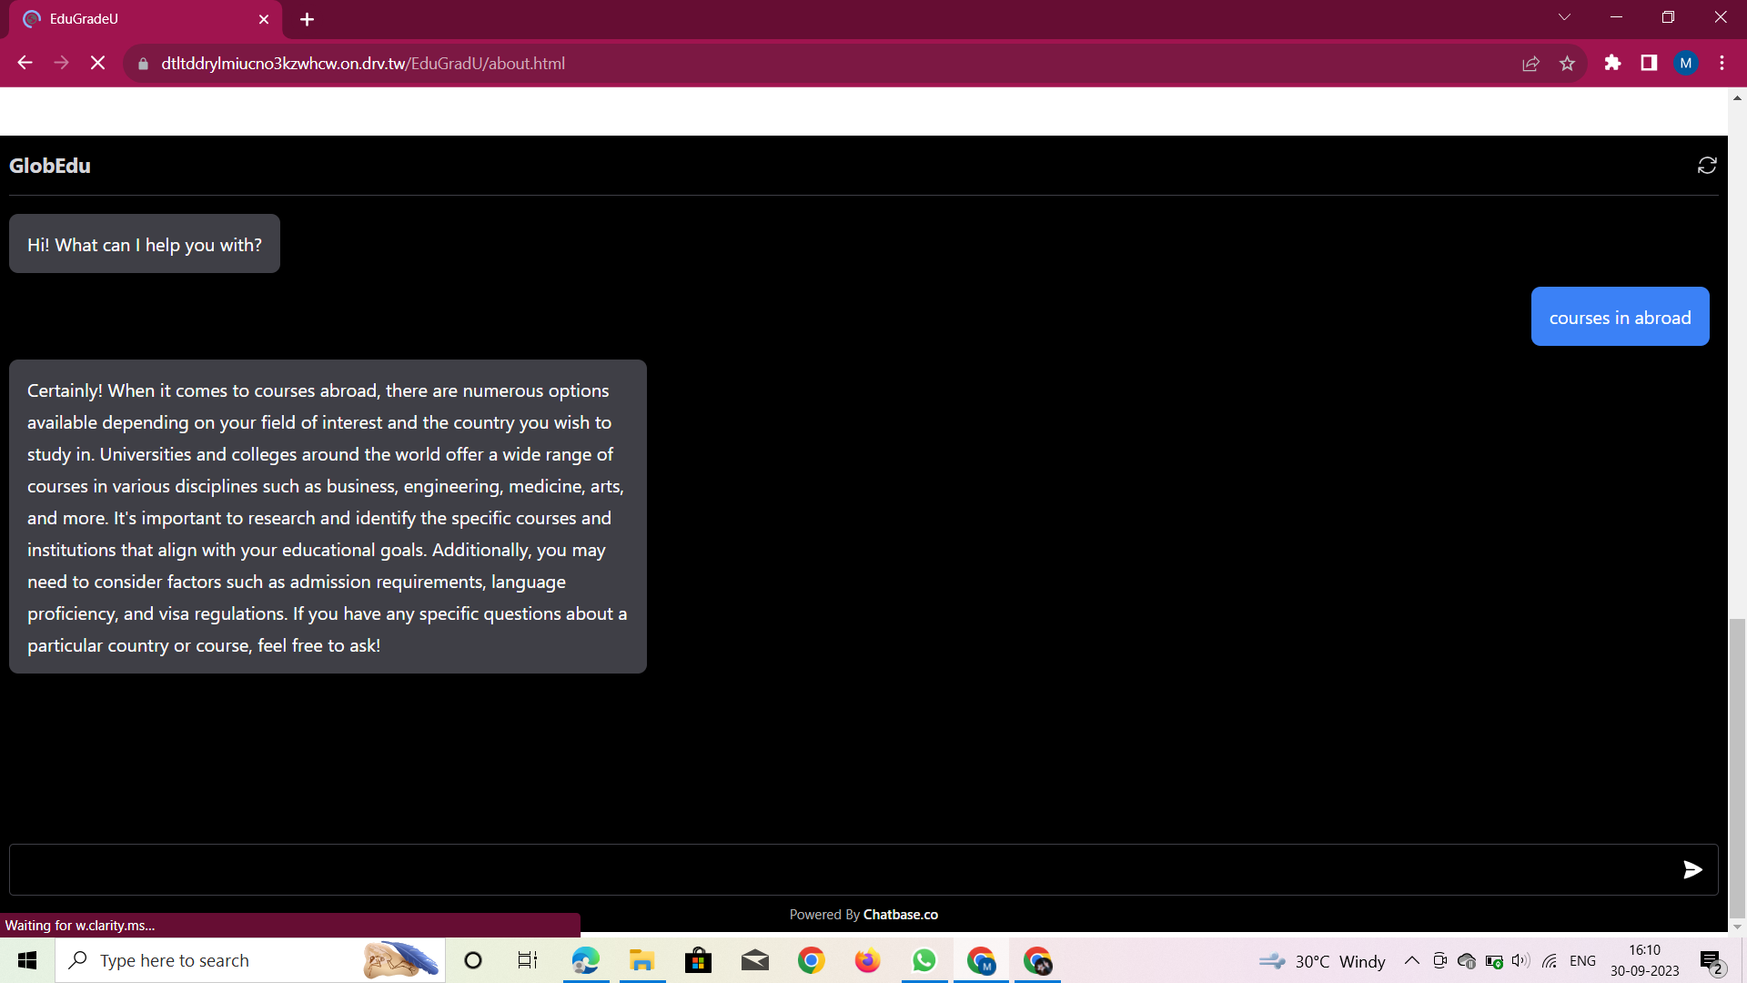Stop page loading with X button
Image resolution: width=1747 pixels, height=983 pixels.
click(x=98, y=64)
